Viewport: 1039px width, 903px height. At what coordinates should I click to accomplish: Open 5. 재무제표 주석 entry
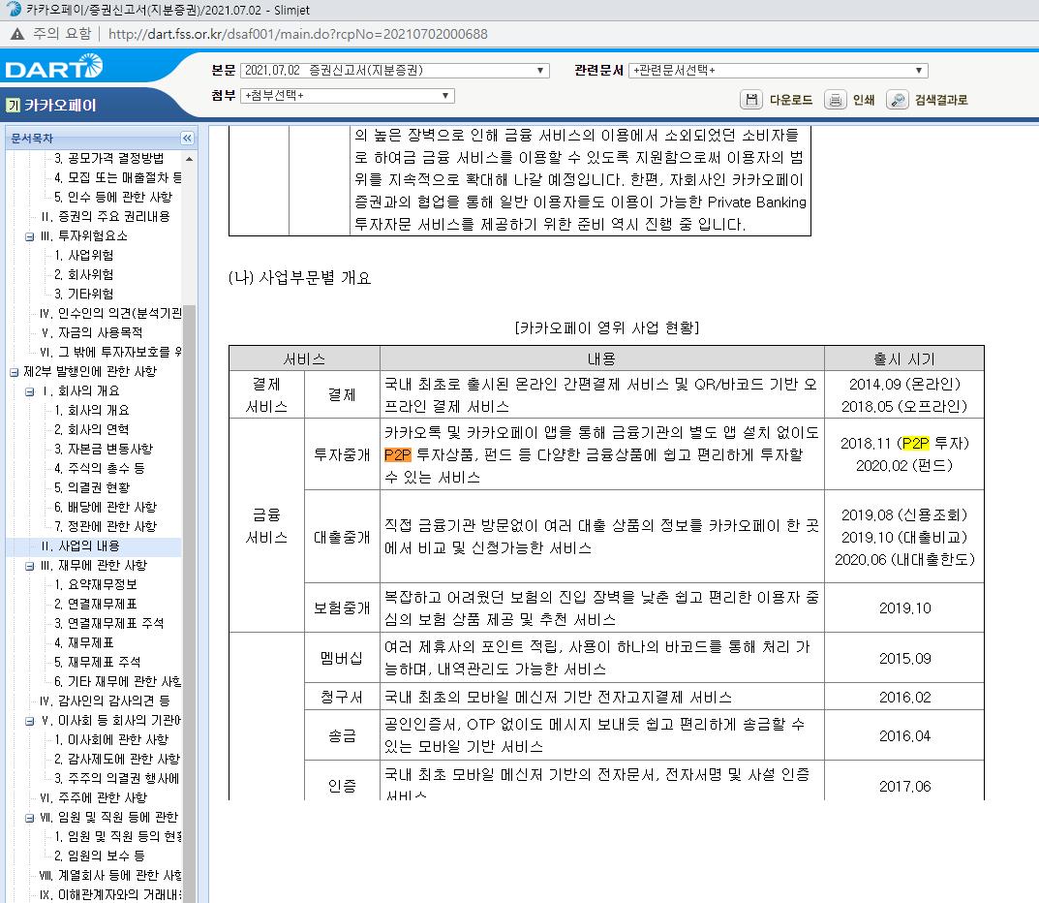click(97, 662)
